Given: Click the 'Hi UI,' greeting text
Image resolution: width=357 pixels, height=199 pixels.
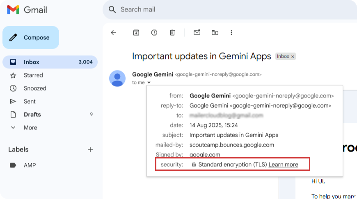Looking at the screenshot, I should coord(318,181).
